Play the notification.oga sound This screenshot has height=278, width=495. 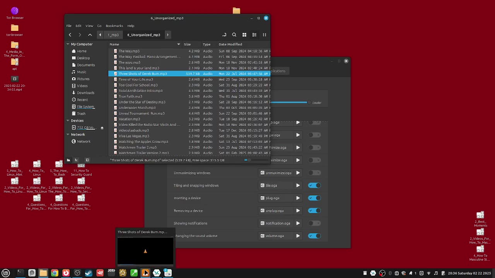click(298, 223)
